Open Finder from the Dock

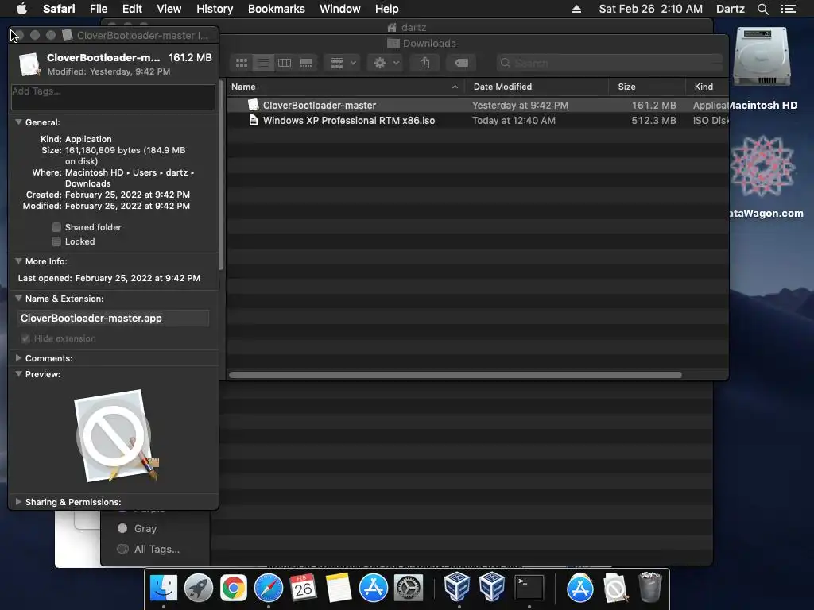pyautogui.click(x=164, y=588)
